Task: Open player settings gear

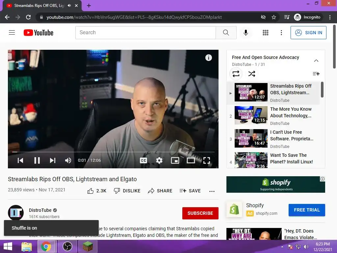Action: 159,160
